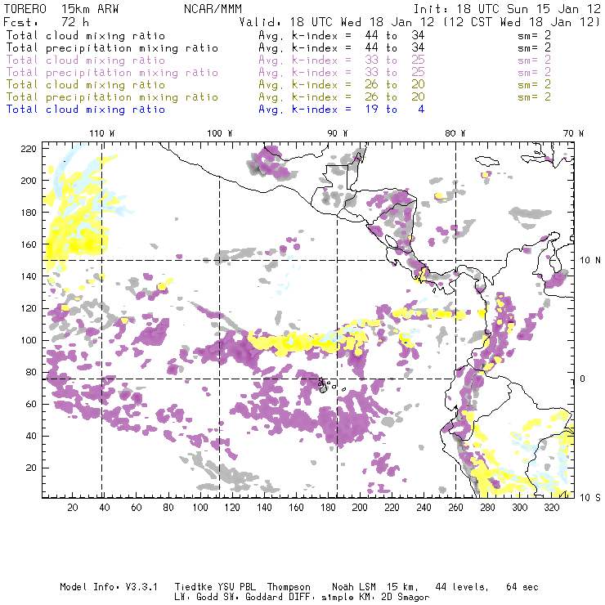Click the '220' tick label on vertical axis
The image size is (605, 605).
[29, 149]
